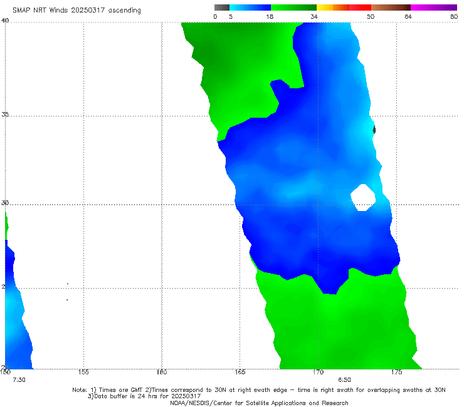This screenshot has height=407, width=464.
Task: Click the color bar label '18'
Action: tap(270, 17)
